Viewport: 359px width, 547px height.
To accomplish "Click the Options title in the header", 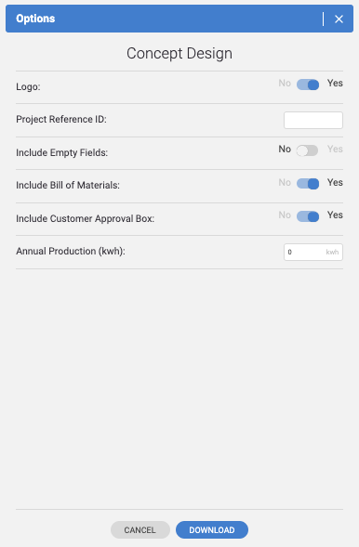I will click(x=35, y=19).
